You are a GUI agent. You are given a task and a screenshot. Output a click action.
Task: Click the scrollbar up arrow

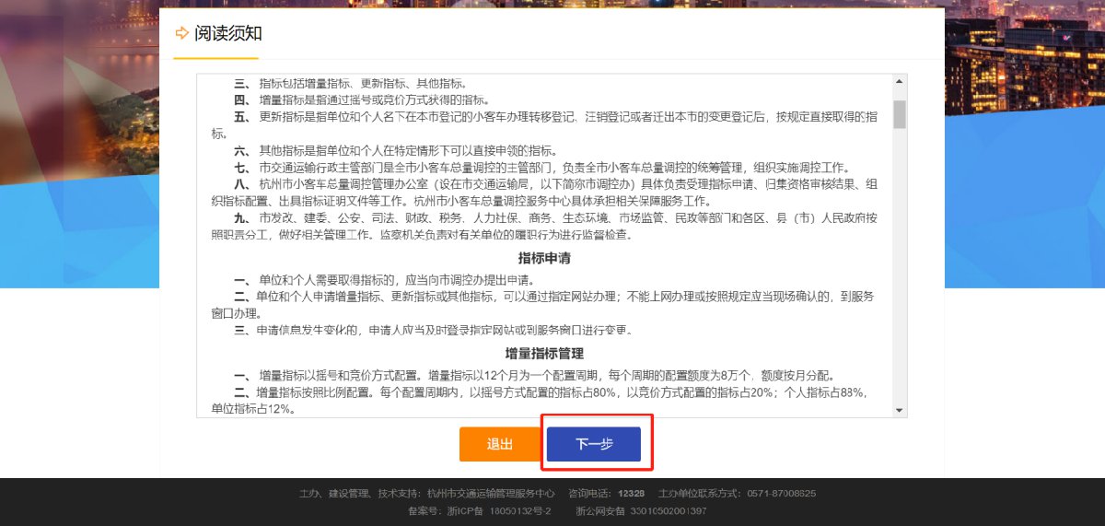900,81
